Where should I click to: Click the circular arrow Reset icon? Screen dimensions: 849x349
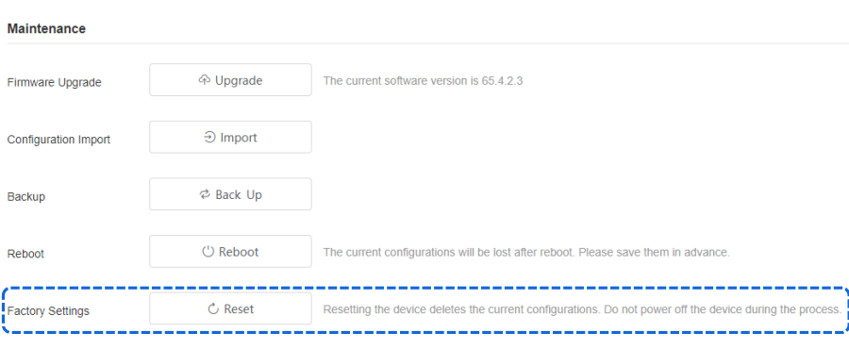click(x=213, y=309)
